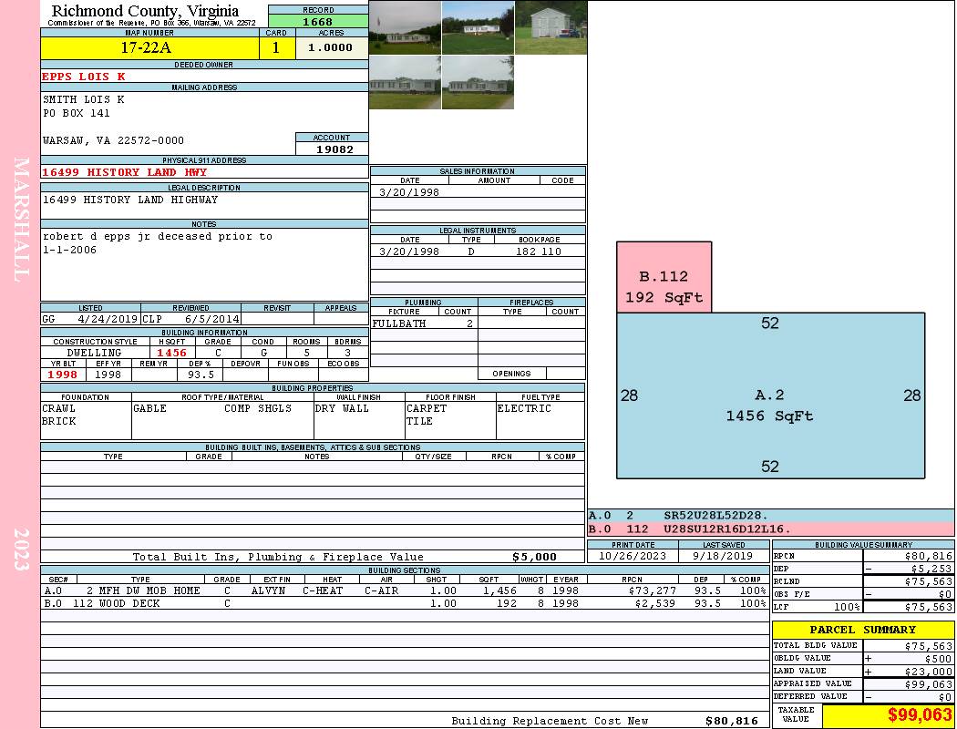The width and height of the screenshot is (957, 729).
Task: Click the PARCEL SUMMARY yellow header
Action: coord(862,630)
